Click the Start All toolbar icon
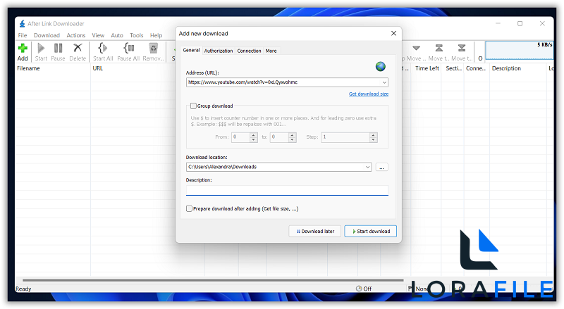This screenshot has width=564, height=309. point(102,48)
